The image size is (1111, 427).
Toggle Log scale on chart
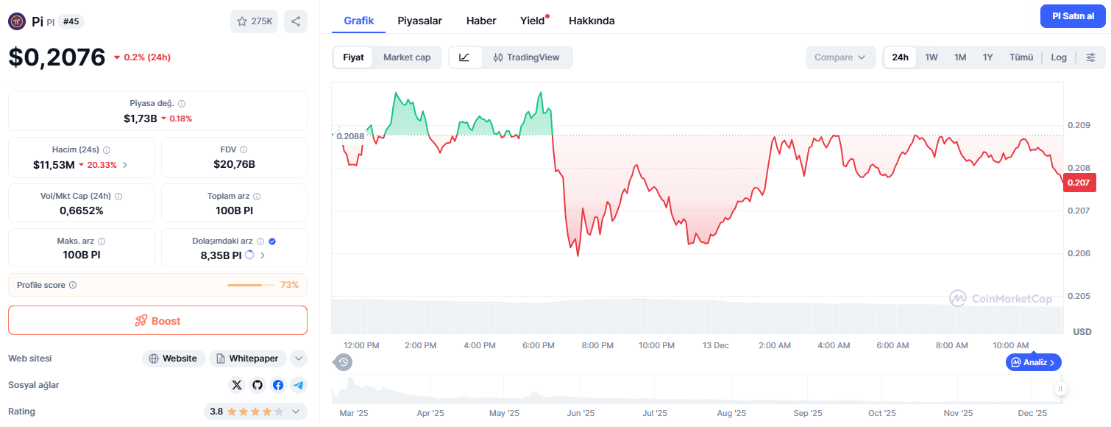pos(1059,57)
